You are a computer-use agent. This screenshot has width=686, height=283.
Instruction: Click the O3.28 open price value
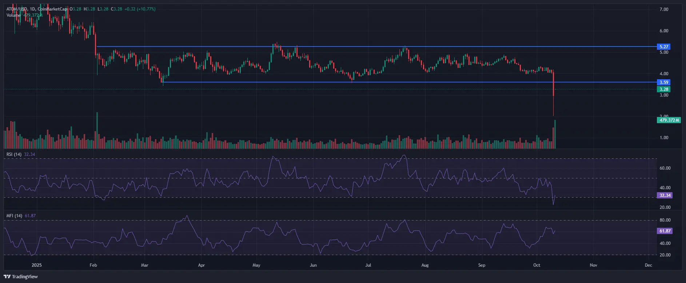[x=76, y=9]
